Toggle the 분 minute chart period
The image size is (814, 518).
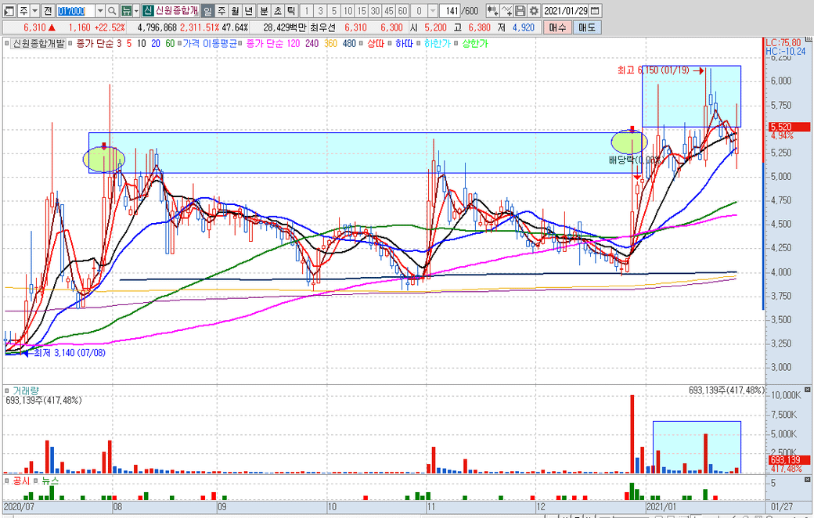pos(263,11)
